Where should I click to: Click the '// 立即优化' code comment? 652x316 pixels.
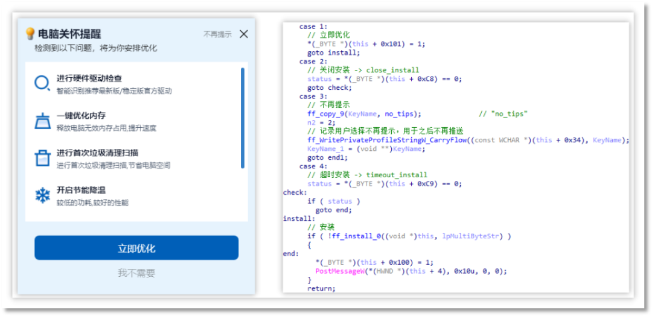tap(329, 36)
